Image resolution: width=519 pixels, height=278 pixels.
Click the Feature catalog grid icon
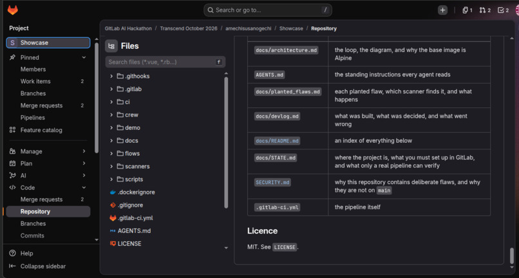pos(13,130)
